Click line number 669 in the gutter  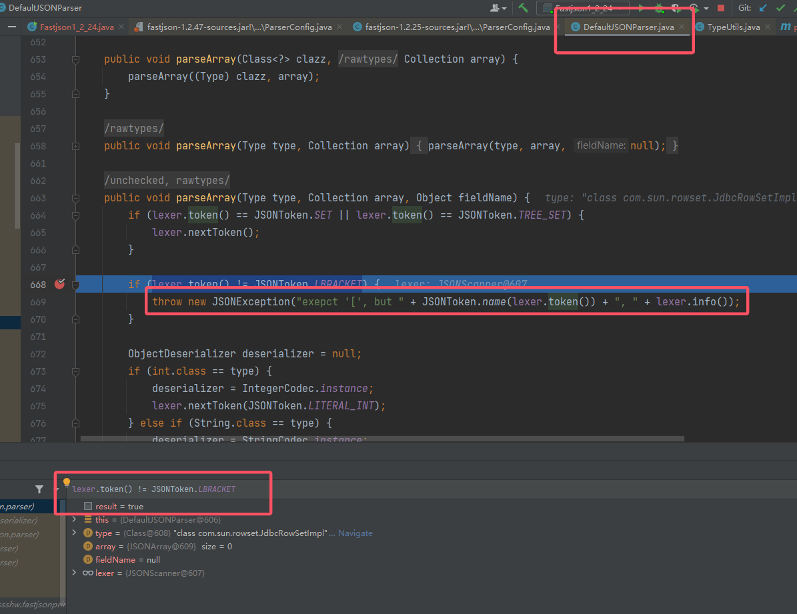click(38, 302)
